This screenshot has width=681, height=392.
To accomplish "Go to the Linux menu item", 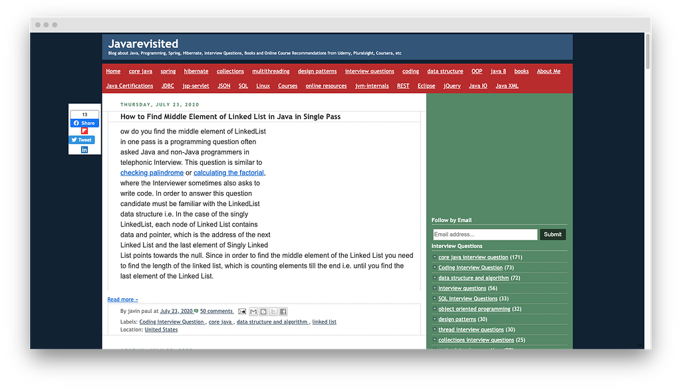I will point(263,86).
